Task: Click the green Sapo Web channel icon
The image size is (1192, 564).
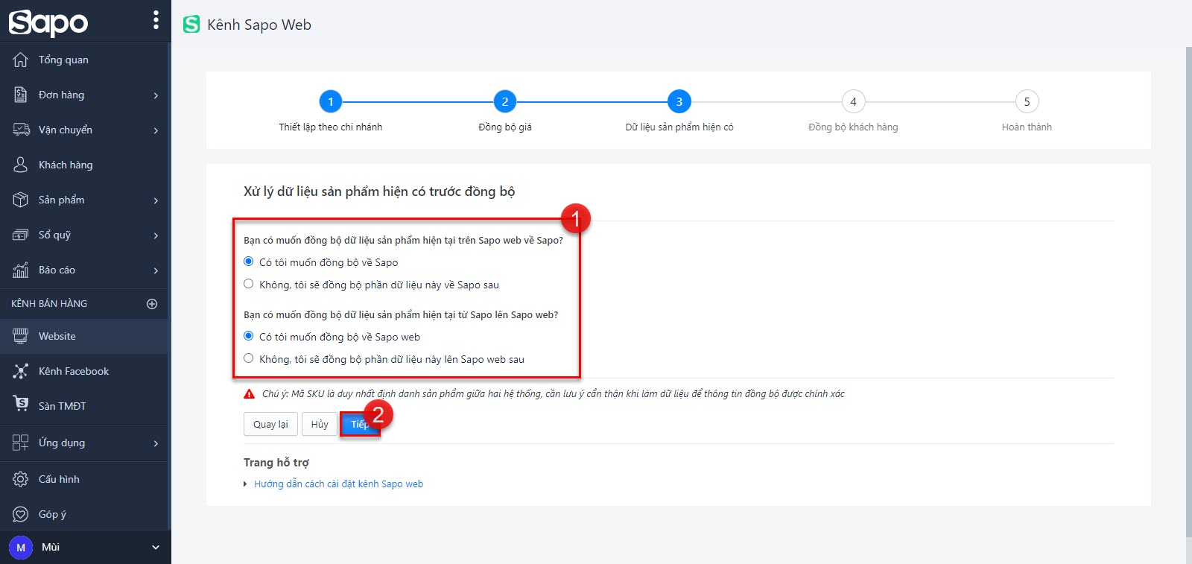Action: (191, 25)
